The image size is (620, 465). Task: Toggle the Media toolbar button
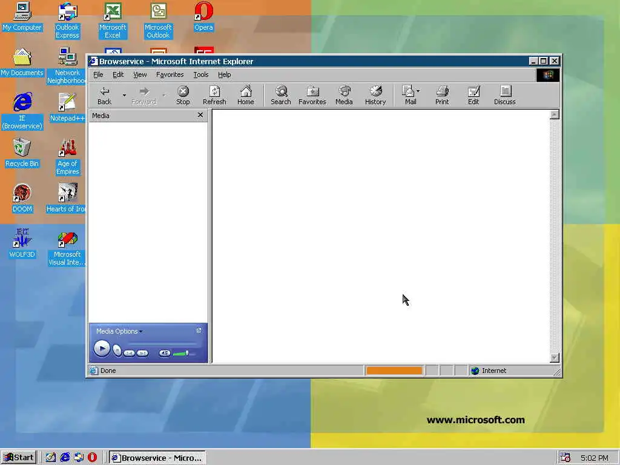tap(344, 95)
